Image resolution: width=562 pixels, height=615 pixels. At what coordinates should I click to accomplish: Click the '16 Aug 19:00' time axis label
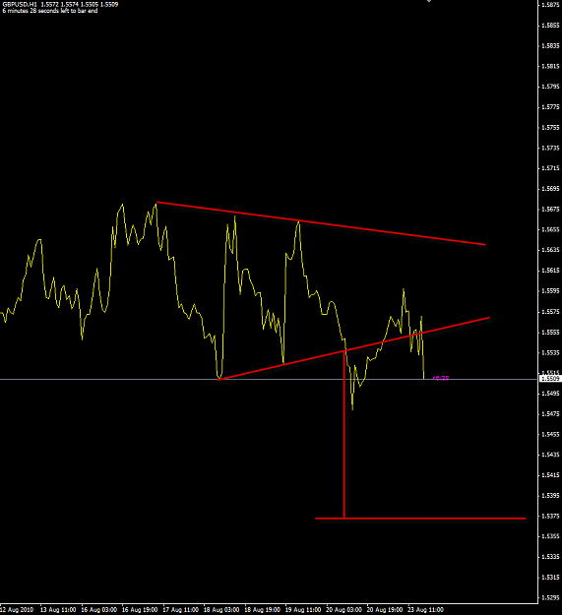click(x=140, y=610)
